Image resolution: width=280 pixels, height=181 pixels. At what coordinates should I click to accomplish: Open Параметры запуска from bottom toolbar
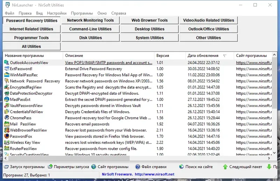[x=68, y=167]
